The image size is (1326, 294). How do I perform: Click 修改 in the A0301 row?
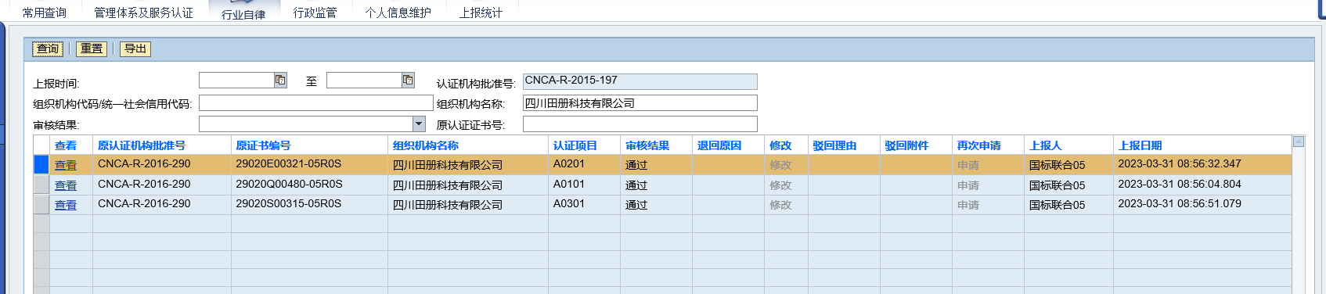(780, 205)
